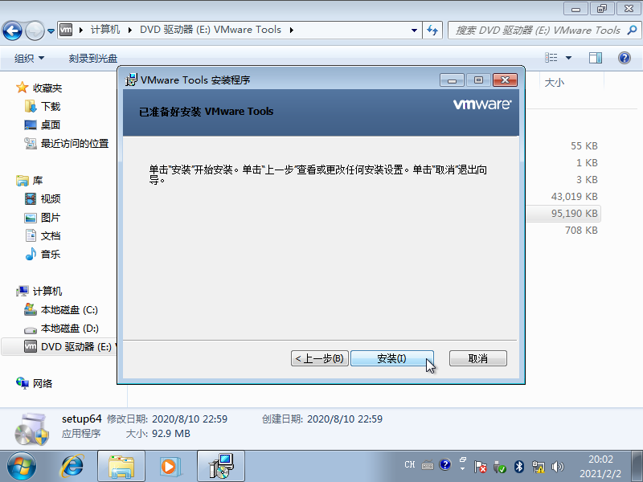Viewport: 643px width, 482px height.
Task: Open the recent pages history dropdown
Action: tap(51, 31)
